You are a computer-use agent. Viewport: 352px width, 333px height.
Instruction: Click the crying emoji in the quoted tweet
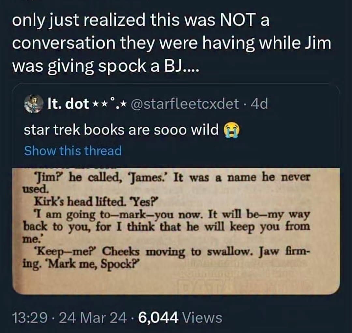[228, 130]
